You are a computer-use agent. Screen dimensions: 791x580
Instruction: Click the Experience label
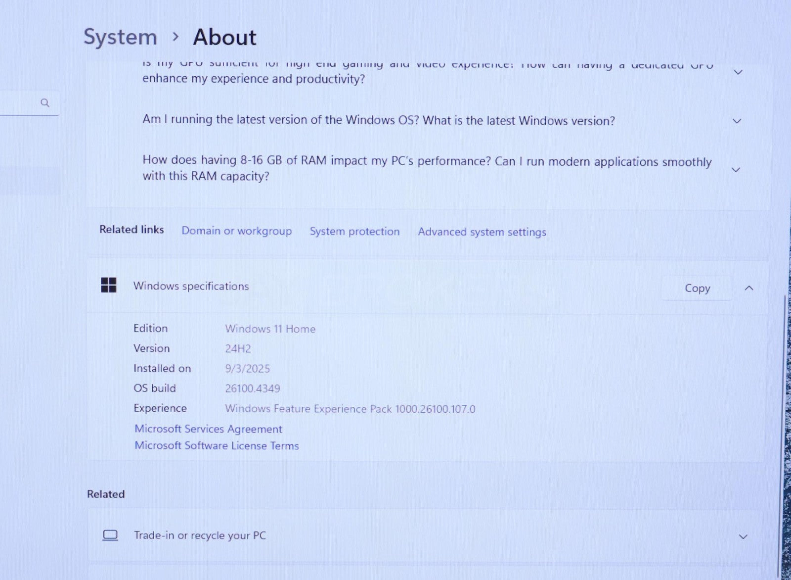160,408
